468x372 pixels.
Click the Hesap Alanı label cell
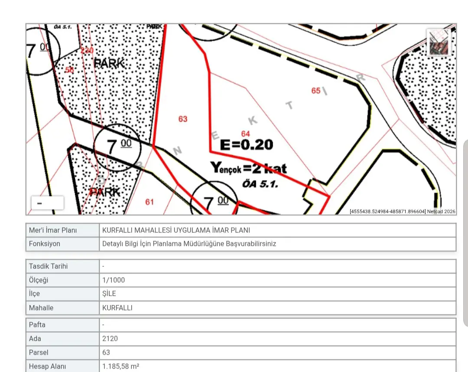(x=63, y=366)
